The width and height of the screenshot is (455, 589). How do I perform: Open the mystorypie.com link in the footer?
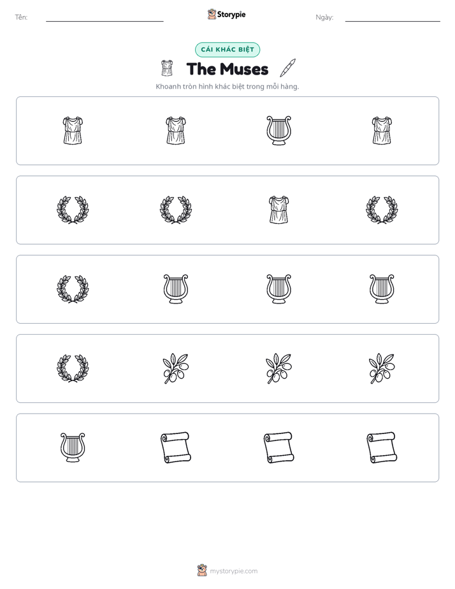pyautogui.click(x=233, y=571)
